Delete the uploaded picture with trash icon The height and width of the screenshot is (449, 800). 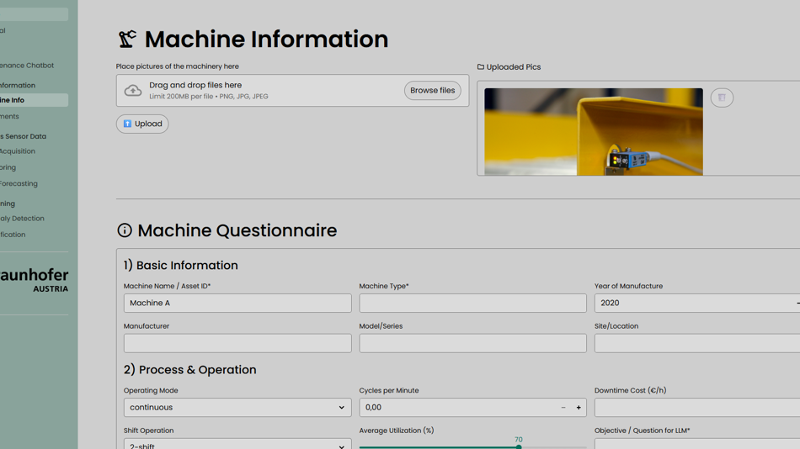722,98
